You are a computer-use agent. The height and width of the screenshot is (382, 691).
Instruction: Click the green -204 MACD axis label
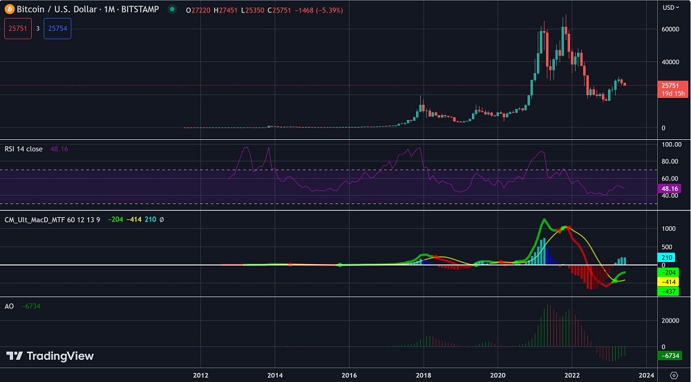668,272
